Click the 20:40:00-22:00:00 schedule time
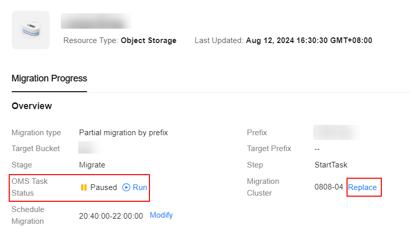Viewport: 410px width, 232px height. click(111, 216)
